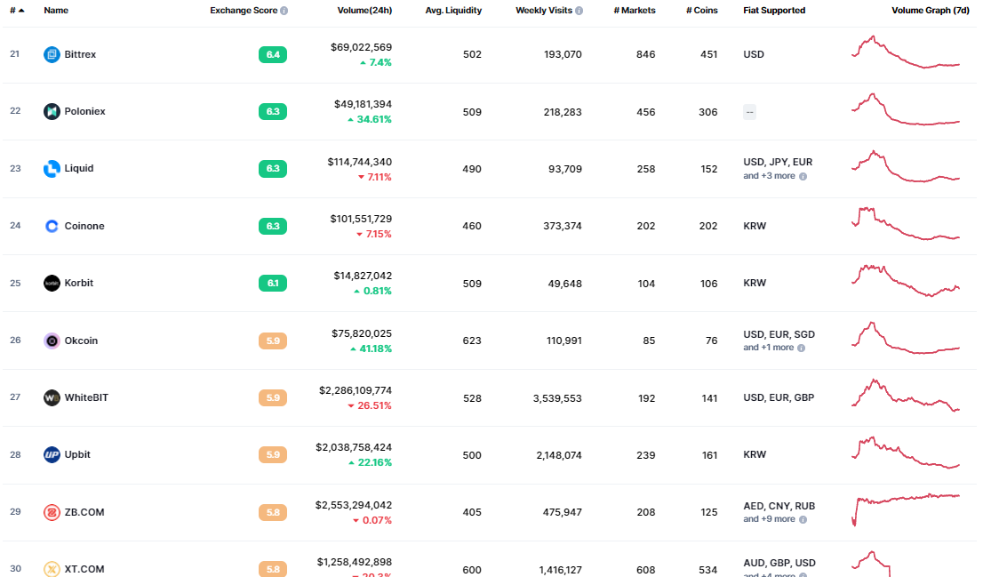This screenshot has height=577, width=999.
Task: Show Liquid's 'and +3 more' fiat currencies
Action: pos(769,176)
